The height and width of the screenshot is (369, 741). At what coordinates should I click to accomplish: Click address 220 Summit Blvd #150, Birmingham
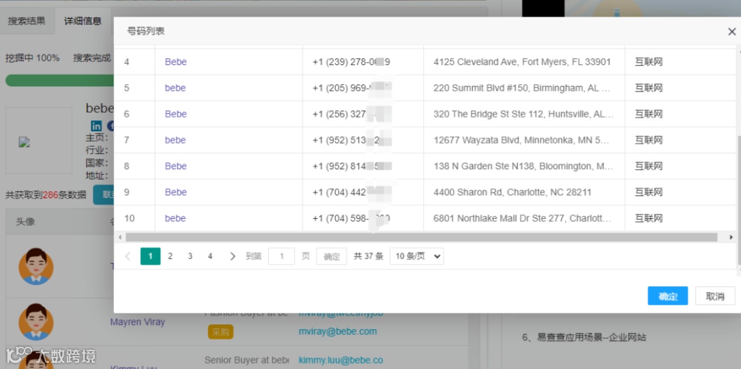pyautogui.click(x=522, y=88)
